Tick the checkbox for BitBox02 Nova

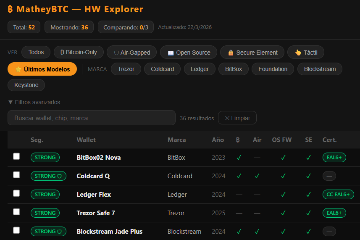16,156
